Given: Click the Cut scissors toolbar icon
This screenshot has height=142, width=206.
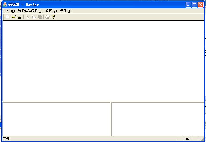Looking at the screenshot, I should [x=27, y=17].
